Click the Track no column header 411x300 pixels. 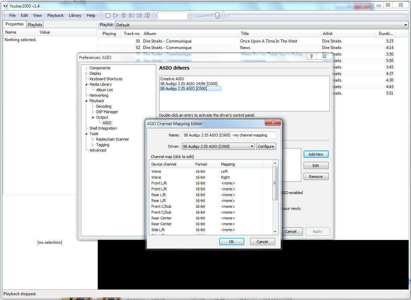(x=131, y=34)
